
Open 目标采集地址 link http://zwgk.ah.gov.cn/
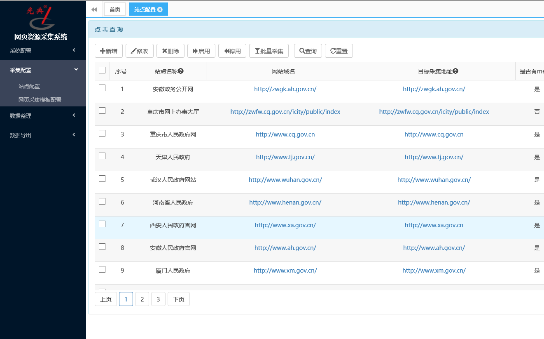[x=434, y=89]
